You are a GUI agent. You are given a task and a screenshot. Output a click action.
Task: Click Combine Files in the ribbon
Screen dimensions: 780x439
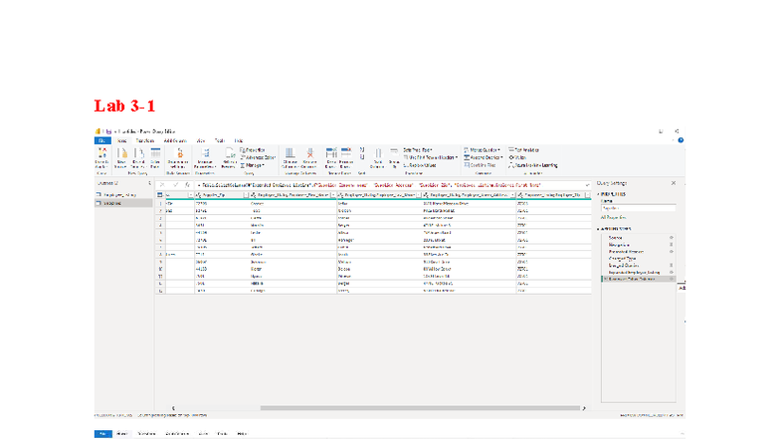tap(480, 165)
